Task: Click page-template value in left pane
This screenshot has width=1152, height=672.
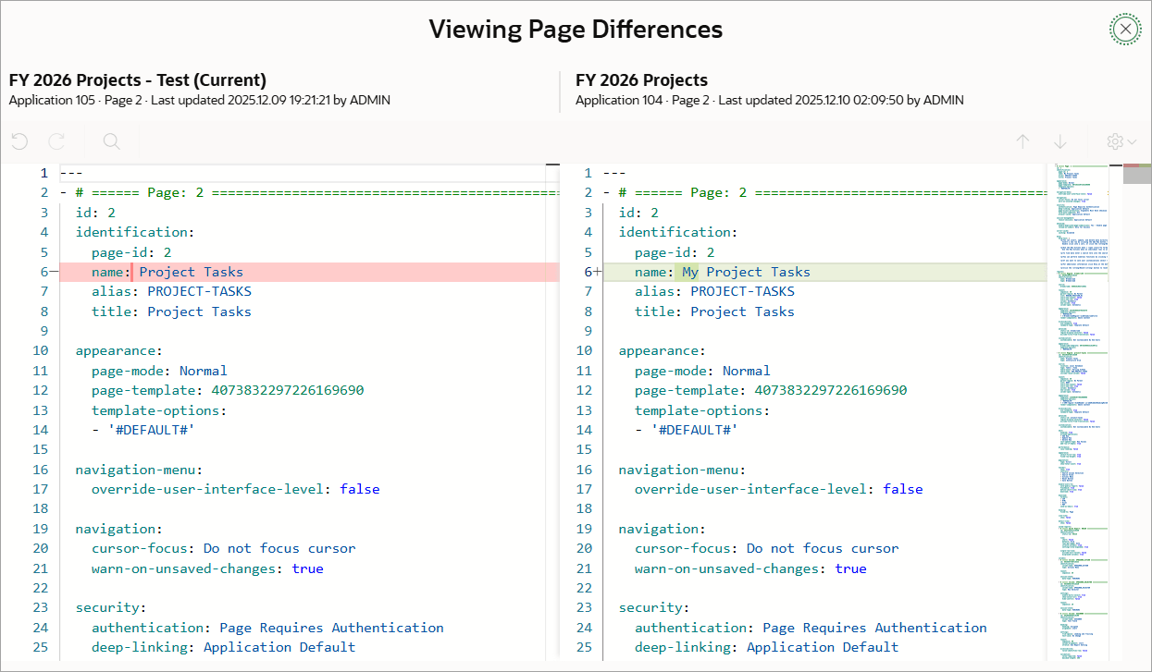Action: click(288, 390)
